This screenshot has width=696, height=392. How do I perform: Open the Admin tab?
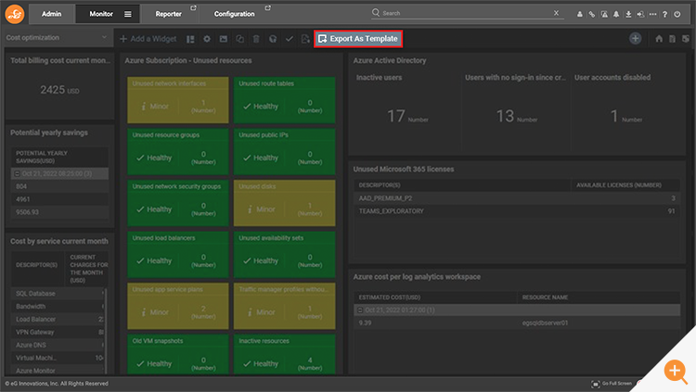[51, 14]
